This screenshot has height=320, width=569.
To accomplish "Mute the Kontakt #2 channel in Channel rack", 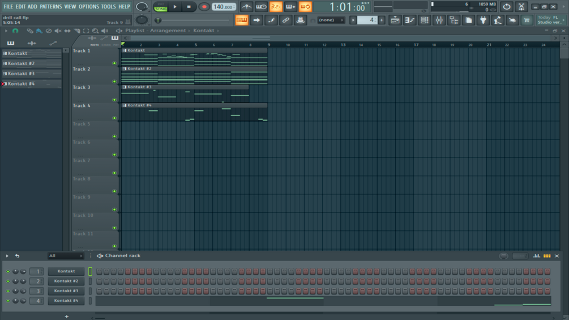I will point(7,281).
